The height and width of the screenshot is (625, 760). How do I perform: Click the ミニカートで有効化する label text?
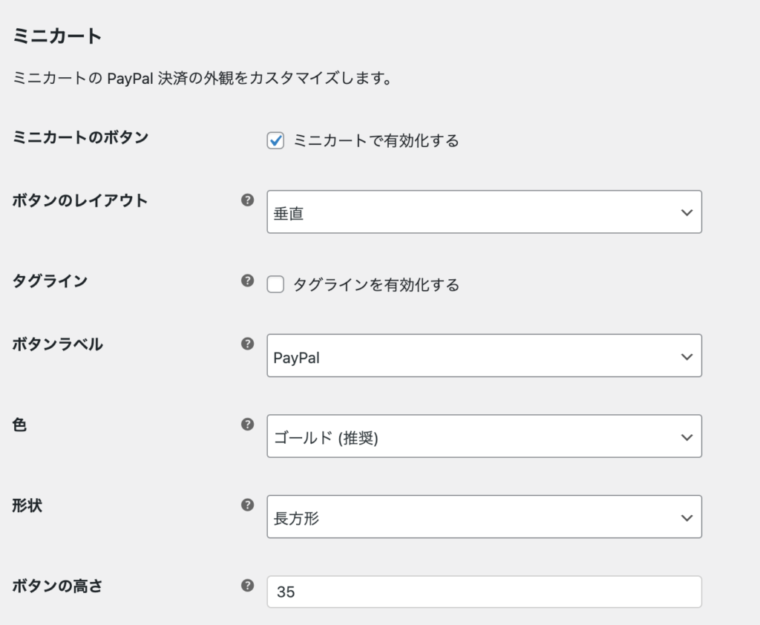pos(376,140)
